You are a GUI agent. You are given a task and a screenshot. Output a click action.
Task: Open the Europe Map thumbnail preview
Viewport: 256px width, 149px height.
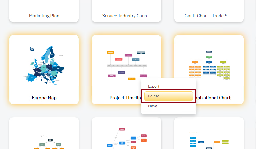[44, 64]
